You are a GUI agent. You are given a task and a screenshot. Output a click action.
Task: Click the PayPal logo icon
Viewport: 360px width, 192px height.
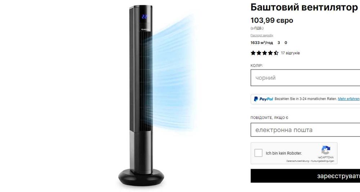pyautogui.click(x=264, y=99)
